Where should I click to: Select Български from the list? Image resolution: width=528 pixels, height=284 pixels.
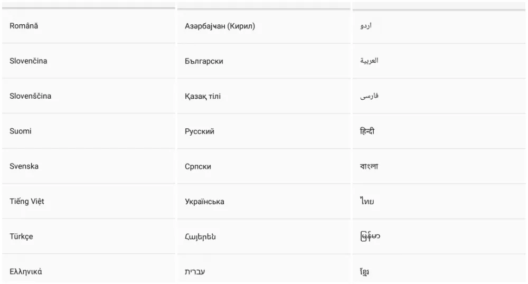pyautogui.click(x=204, y=61)
